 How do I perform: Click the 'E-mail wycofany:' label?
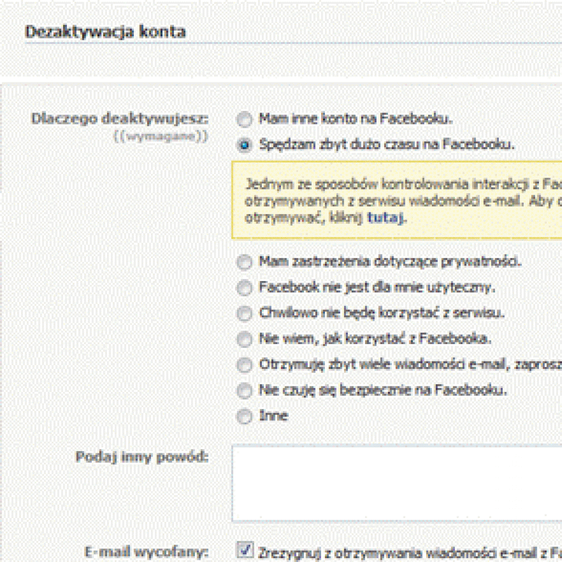147,551
